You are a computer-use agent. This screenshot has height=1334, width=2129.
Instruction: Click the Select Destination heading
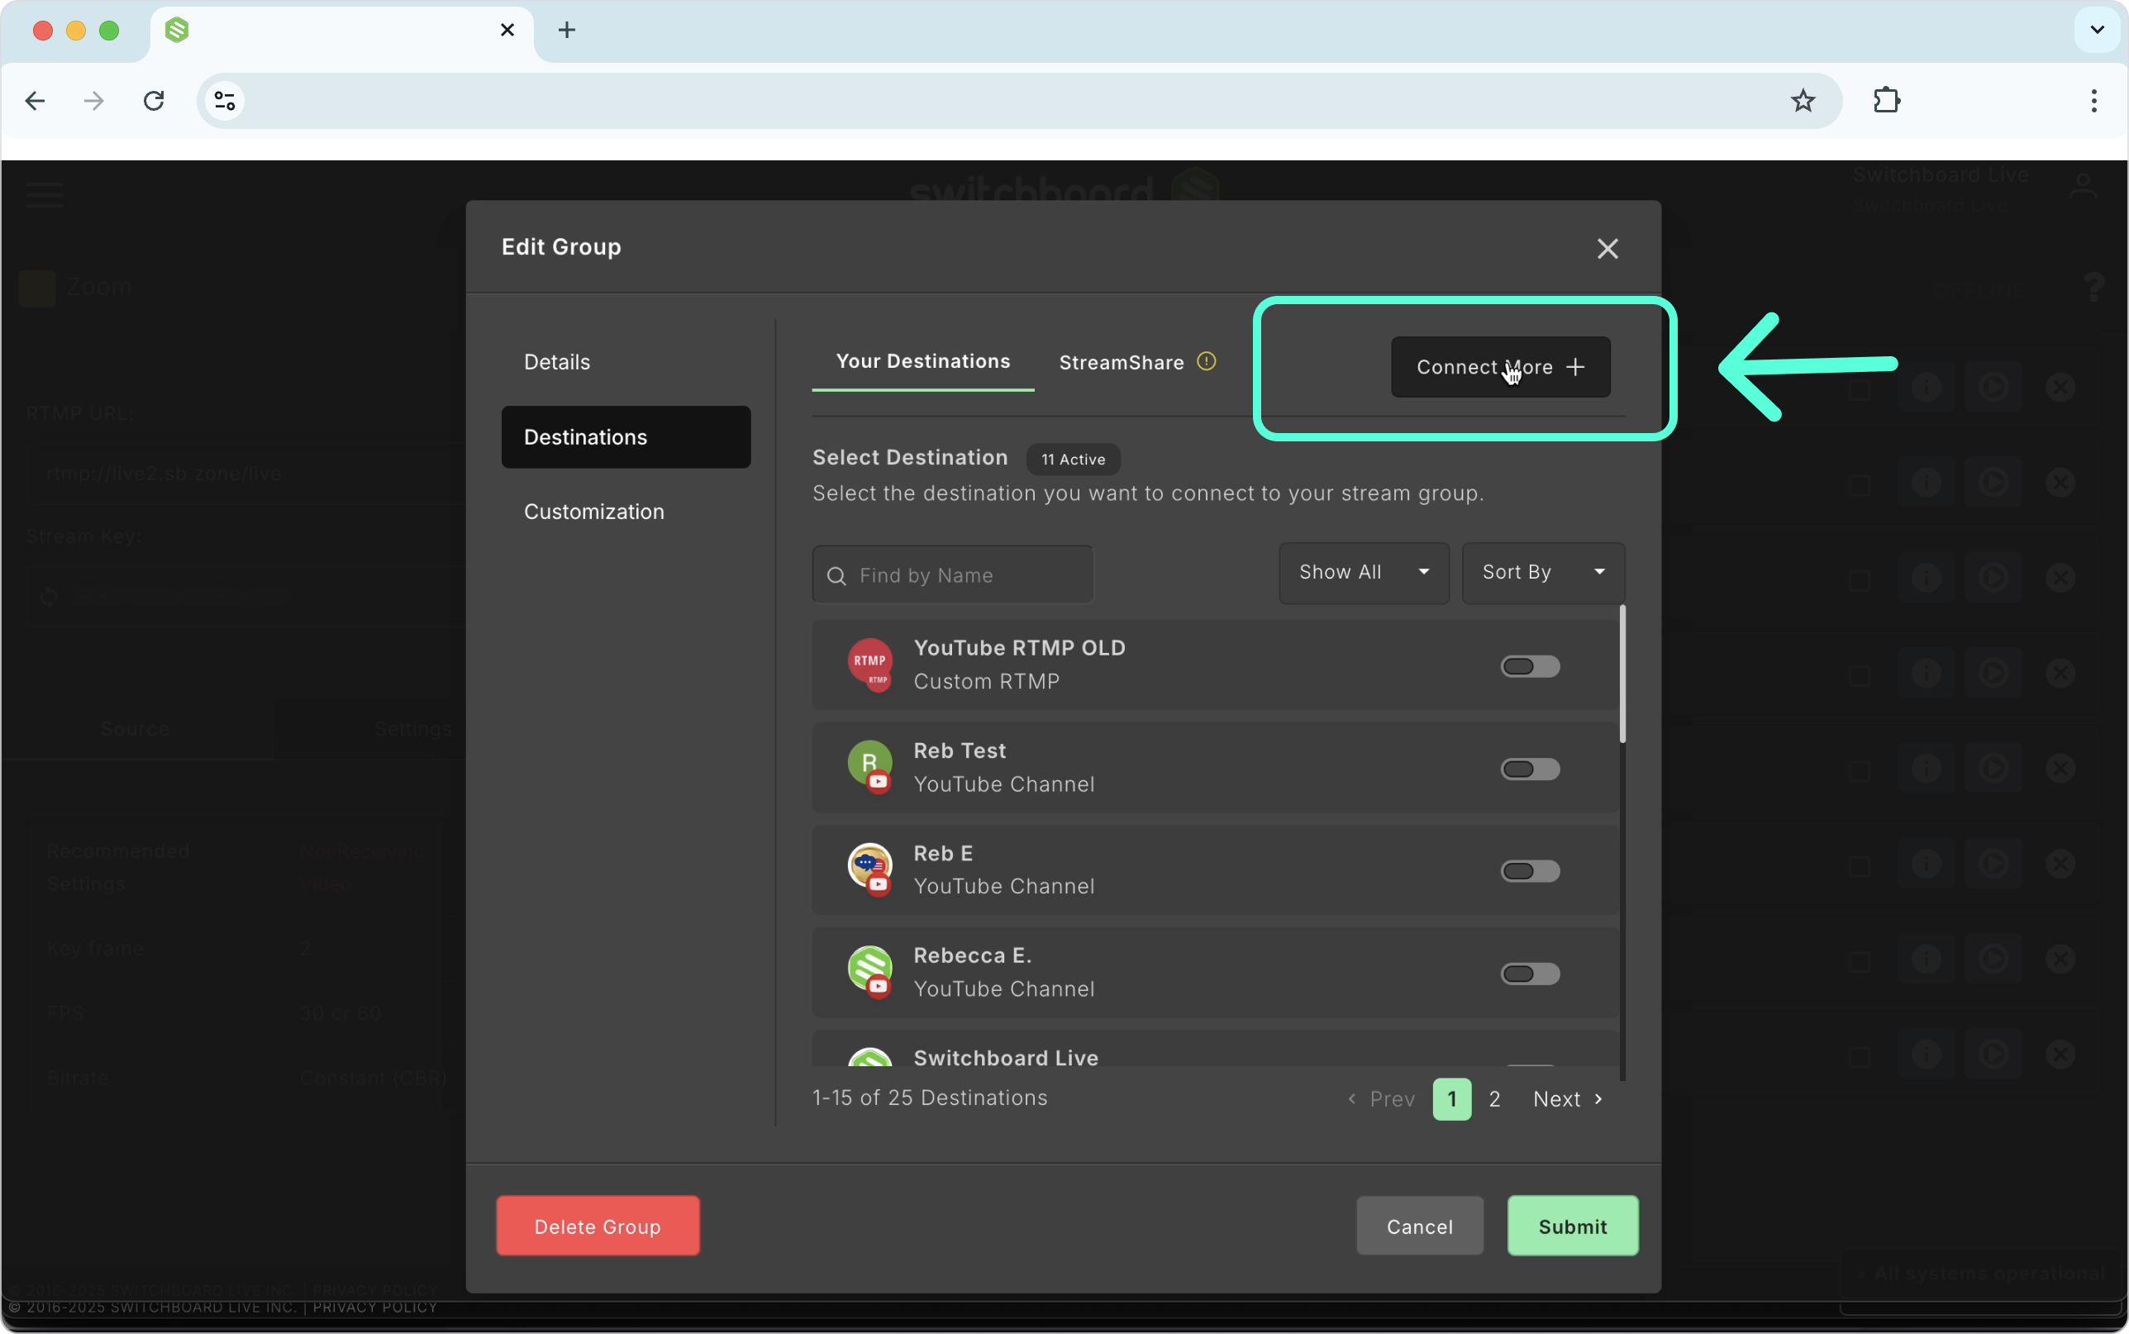(909, 458)
